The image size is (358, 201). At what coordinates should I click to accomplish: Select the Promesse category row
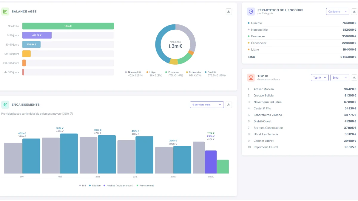(302, 36)
